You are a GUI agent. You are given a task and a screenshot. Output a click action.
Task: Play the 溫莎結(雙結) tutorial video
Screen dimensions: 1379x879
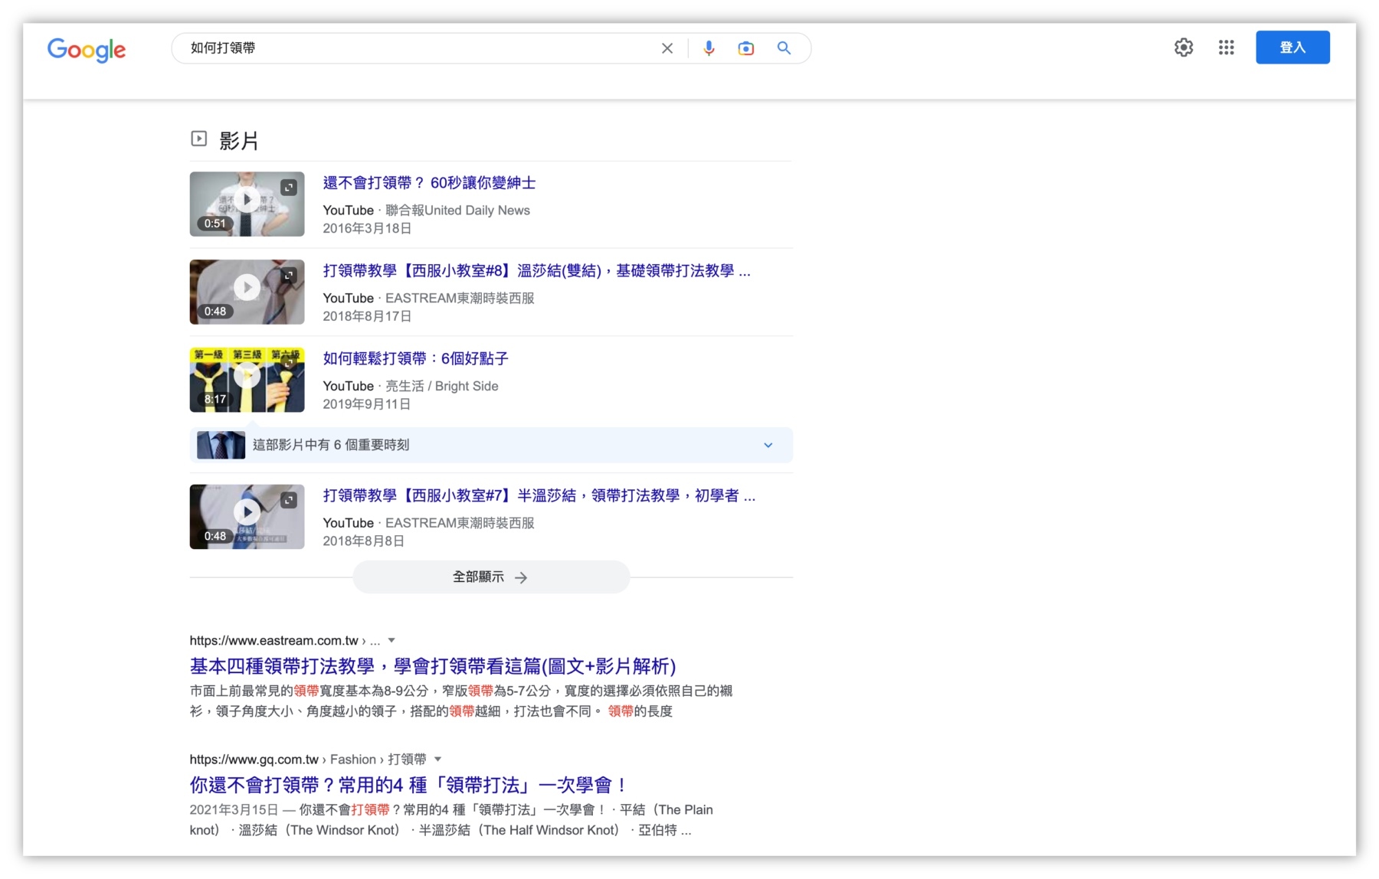click(247, 287)
